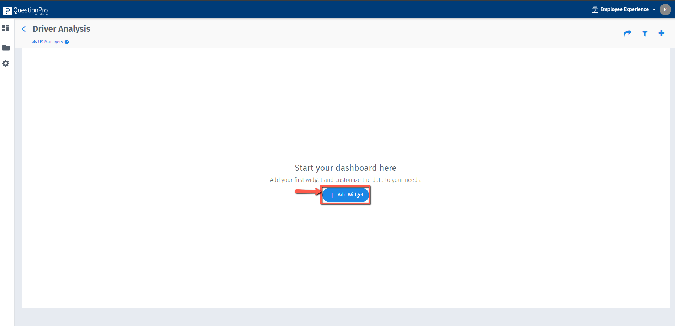Viewport: 675px width, 326px height.
Task: Click the help icon beside US Managers
Action: pyautogui.click(x=67, y=42)
